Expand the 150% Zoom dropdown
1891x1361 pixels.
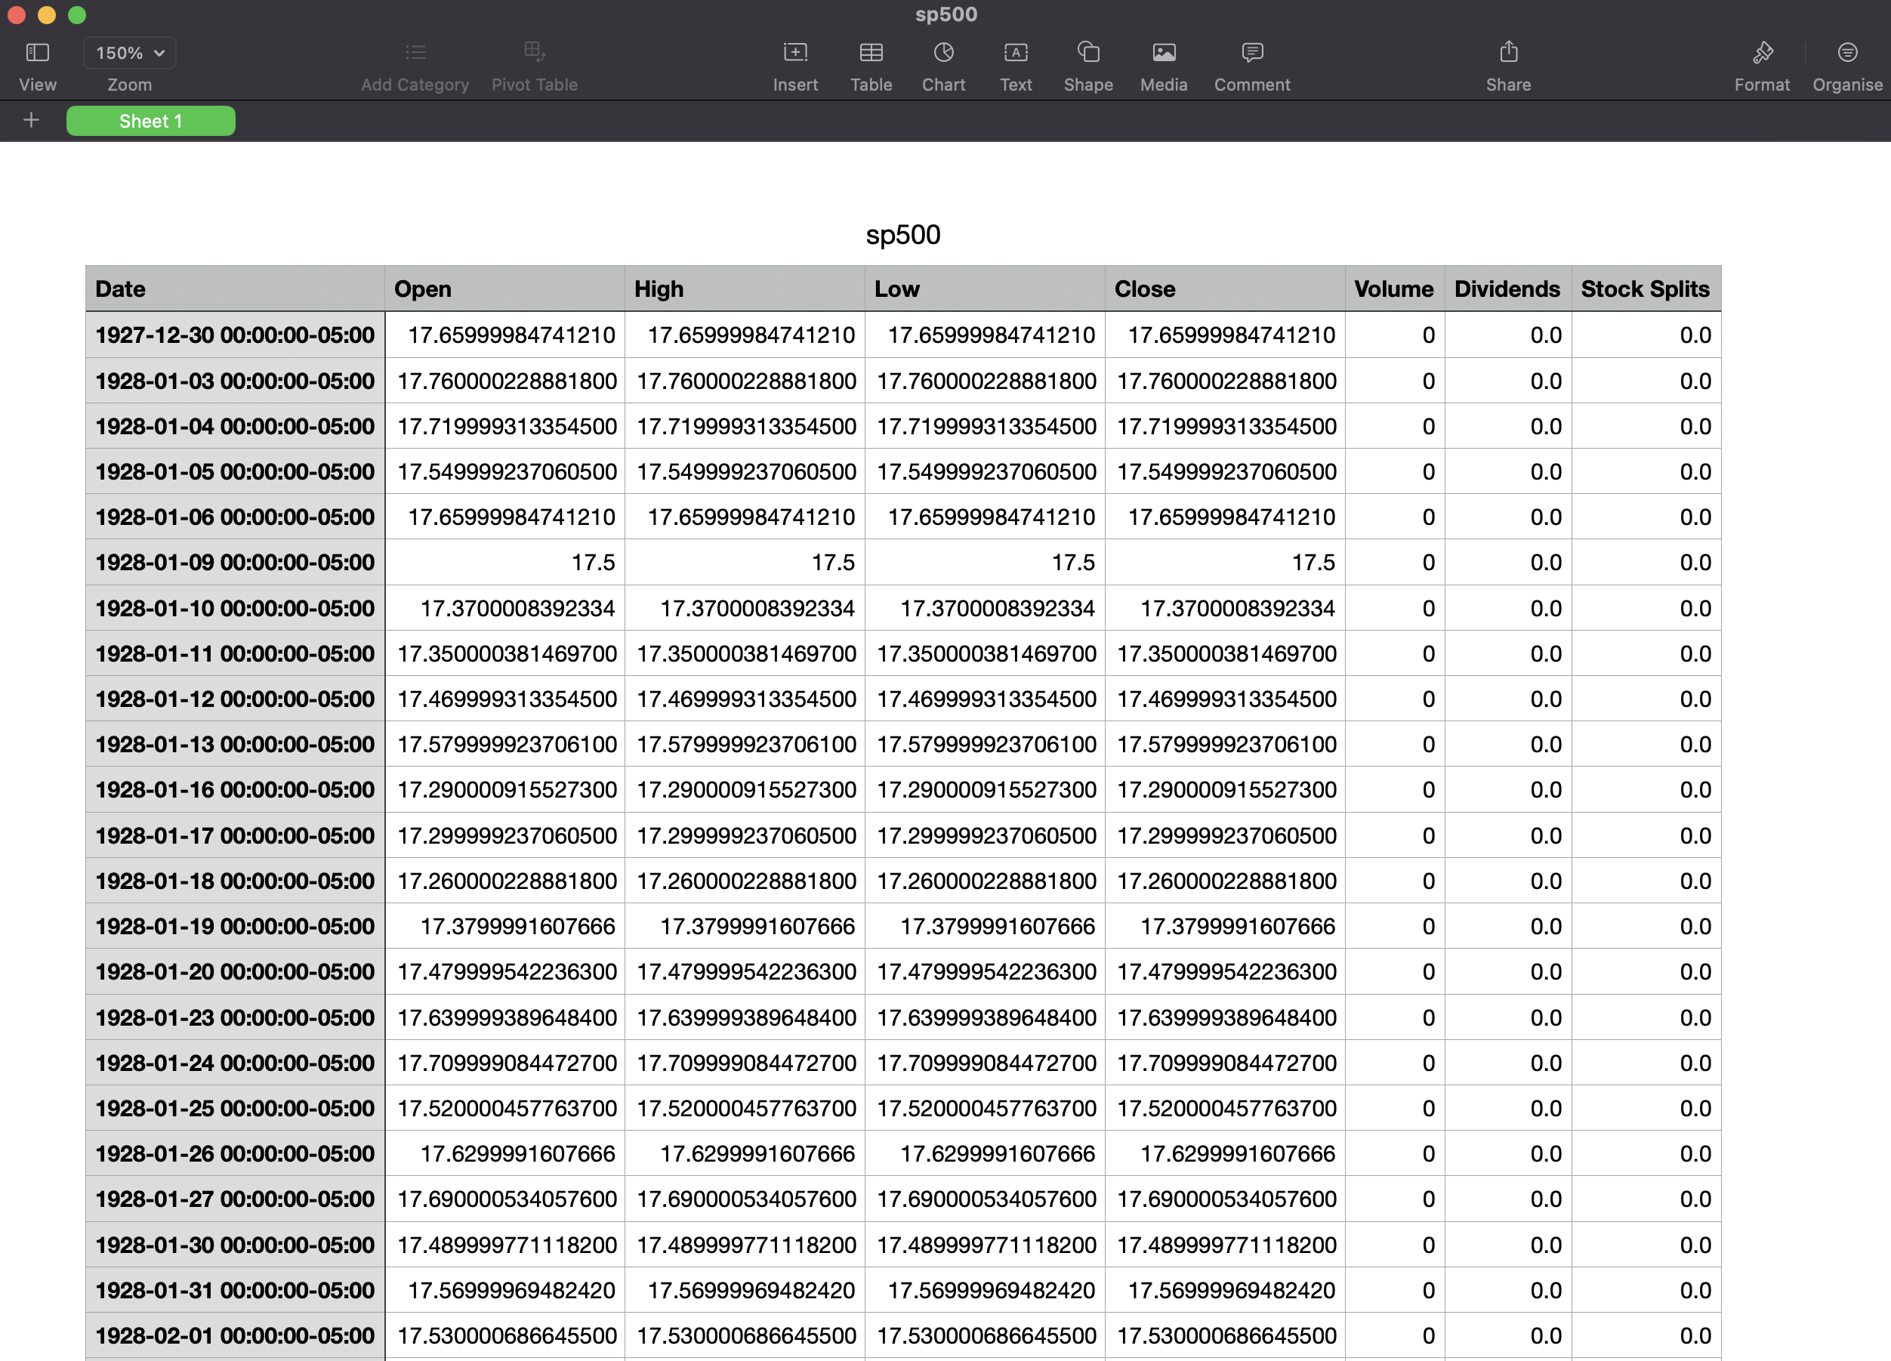129,54
